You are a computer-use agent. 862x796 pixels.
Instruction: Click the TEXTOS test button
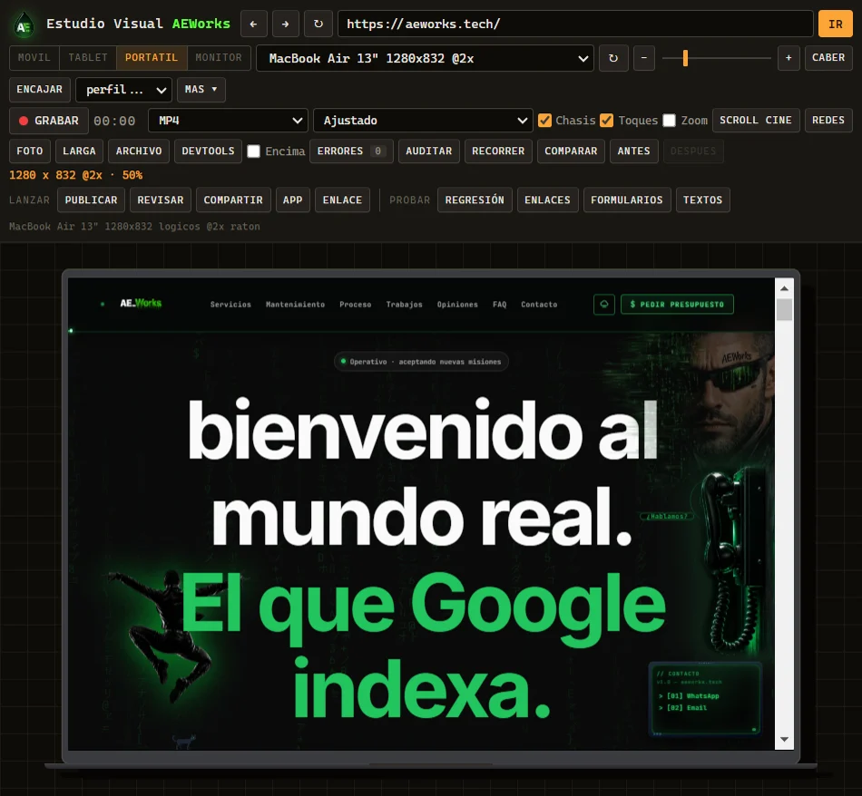[702, 200]
